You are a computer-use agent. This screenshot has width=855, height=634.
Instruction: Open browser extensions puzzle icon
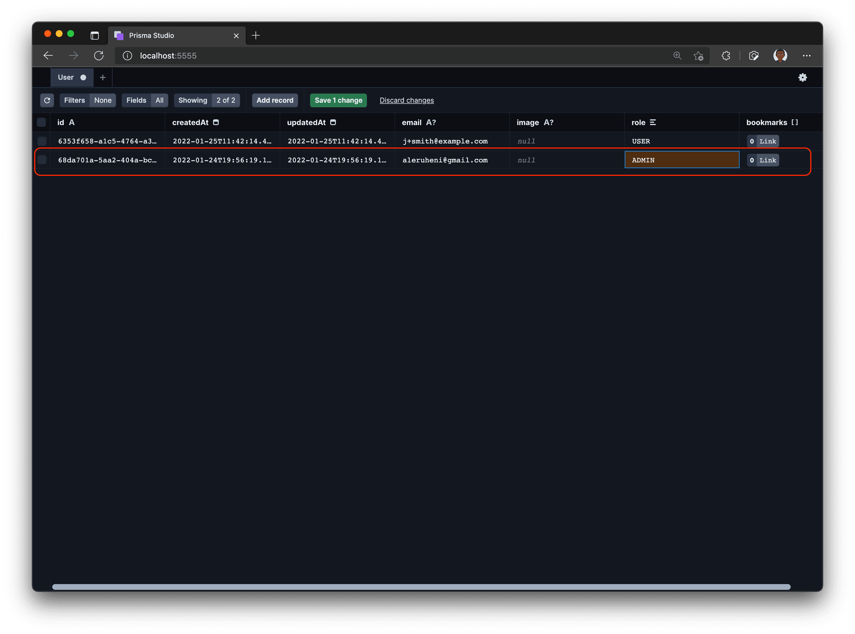click(x=726, y=56)
